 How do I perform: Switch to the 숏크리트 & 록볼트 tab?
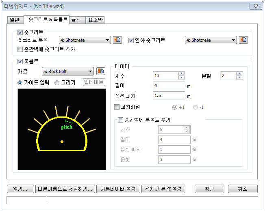[47, 19]
